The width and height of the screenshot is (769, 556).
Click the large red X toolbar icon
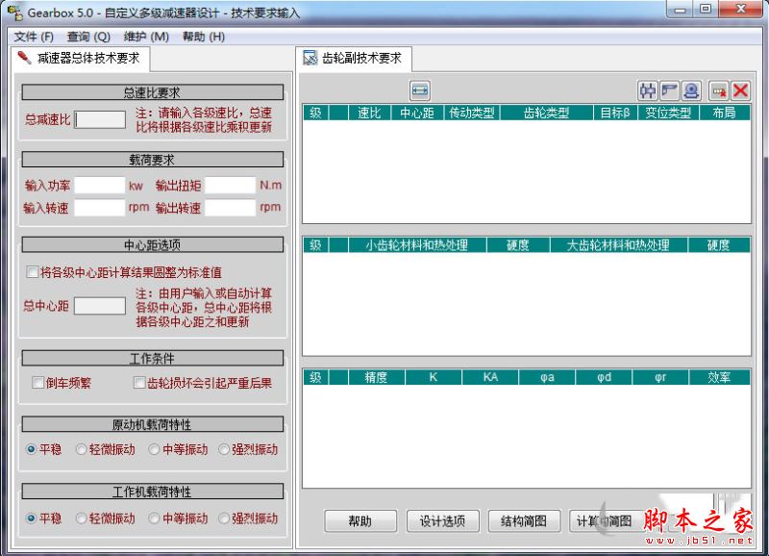pos(740,90)
